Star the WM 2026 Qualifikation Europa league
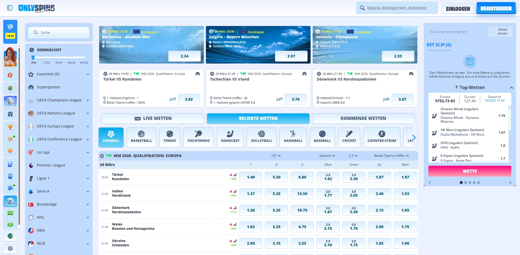The height and width of the screenshot is (255, 520). tap(102, 156)
